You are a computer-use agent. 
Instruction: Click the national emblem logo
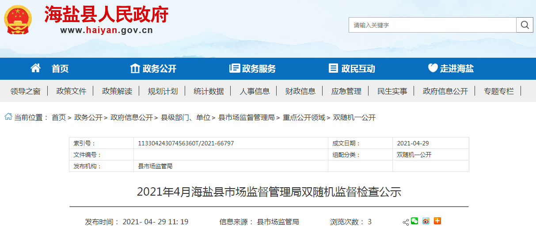[x=17, y=20]
